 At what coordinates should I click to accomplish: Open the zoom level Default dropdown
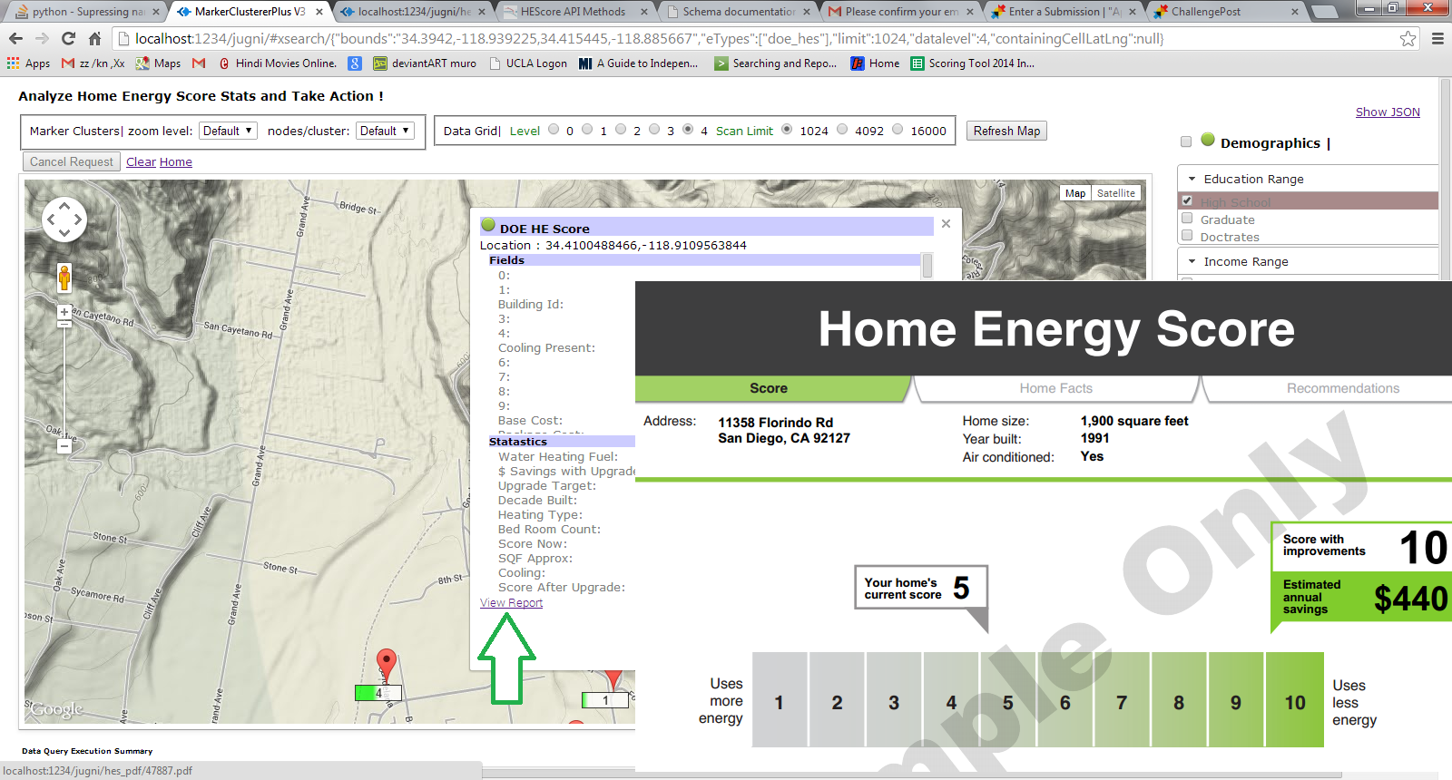point(229,131)
